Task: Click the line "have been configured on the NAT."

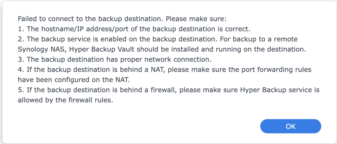Action: pos(74,80)
